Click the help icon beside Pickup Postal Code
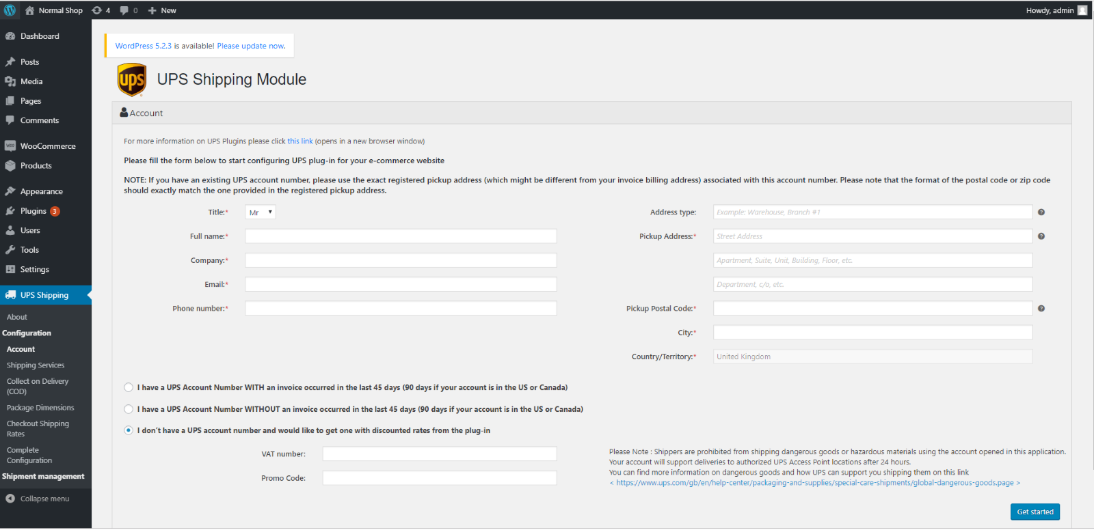 click(x=1041, y=309)
